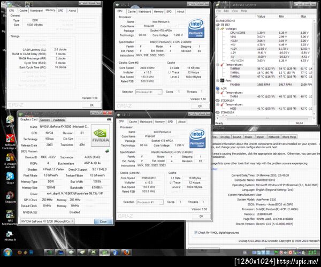Switch to the Validation tab in GPU-Z
Image resolution: width=321 pixels, height=267 pixels.
(58, 120)
